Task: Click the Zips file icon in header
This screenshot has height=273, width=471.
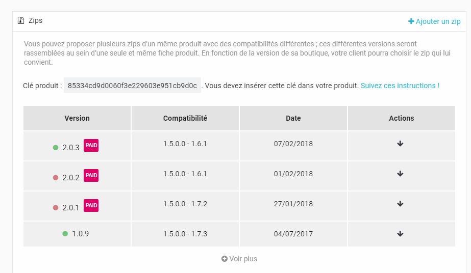Action: 21,20
